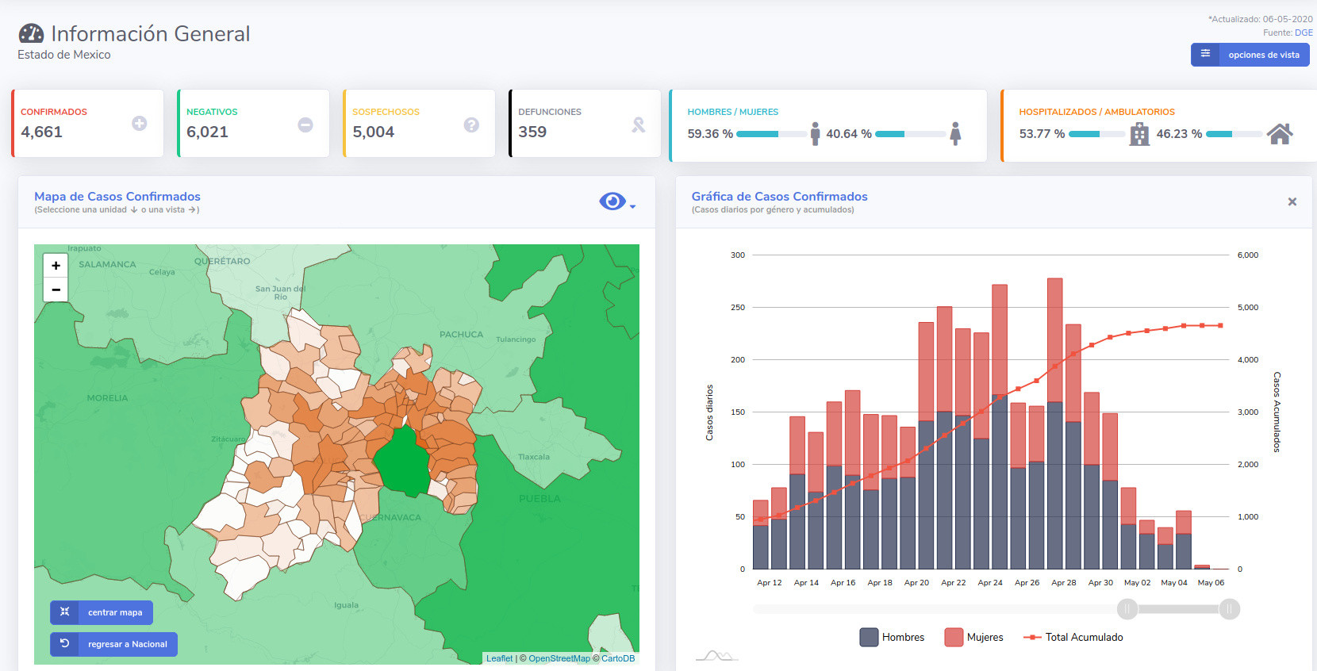The height and width of the screenshot is (671, 1317).
Task: Click the HOMBRES / MUJERES heading
Action: 732,112
